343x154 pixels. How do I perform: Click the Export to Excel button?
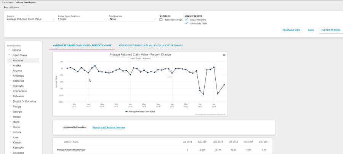pos(331,30)
